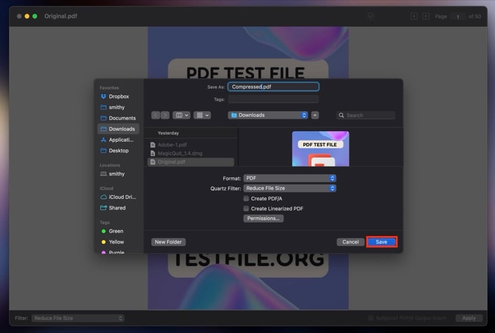Click the smithy laptop icon under Locations
The image size is (495, 333).
click(x=103, y=174)
